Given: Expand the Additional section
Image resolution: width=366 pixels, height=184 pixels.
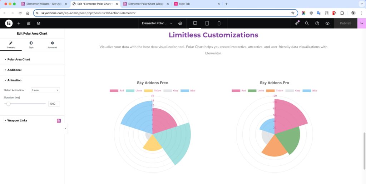Looking at the screenshot, I should (32, 70).
